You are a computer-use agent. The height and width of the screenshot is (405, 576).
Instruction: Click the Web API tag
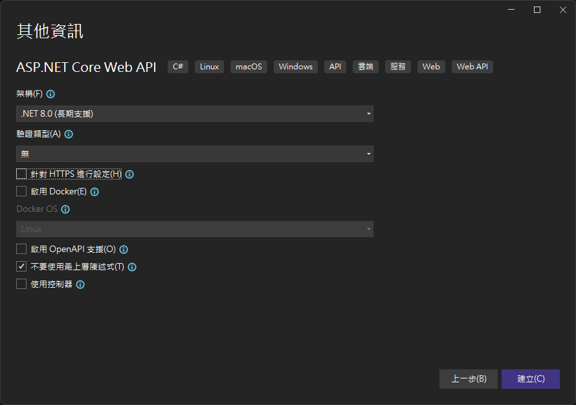(472, 67)
